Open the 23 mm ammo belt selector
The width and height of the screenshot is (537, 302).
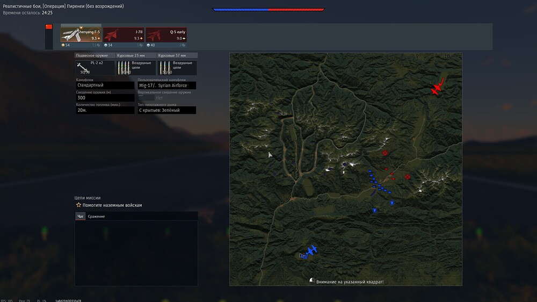[136, 68]
